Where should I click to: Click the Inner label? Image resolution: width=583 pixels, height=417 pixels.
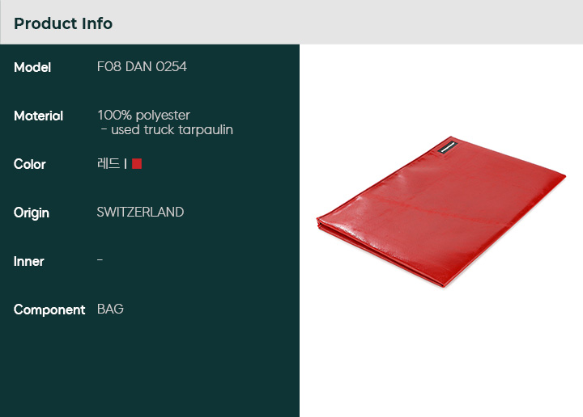coord(28,261)
